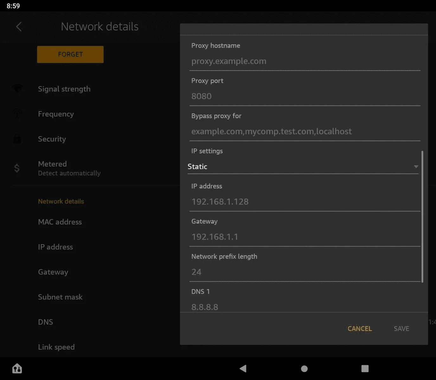Click the Network prefix length label

(224, 256)
